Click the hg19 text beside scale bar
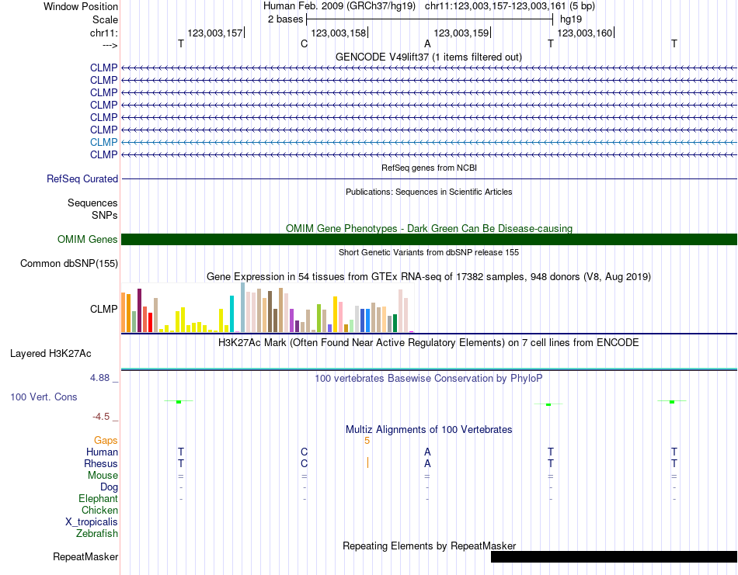 [x=570, y=19]
